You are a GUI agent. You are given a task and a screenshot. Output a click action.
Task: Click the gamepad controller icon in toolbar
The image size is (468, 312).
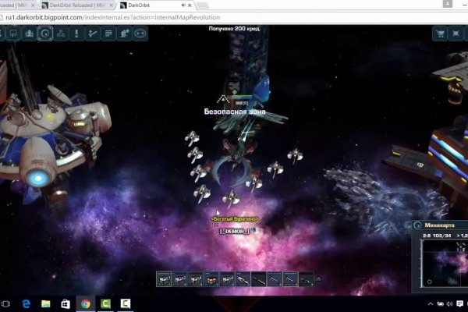[x=140, y=34]
